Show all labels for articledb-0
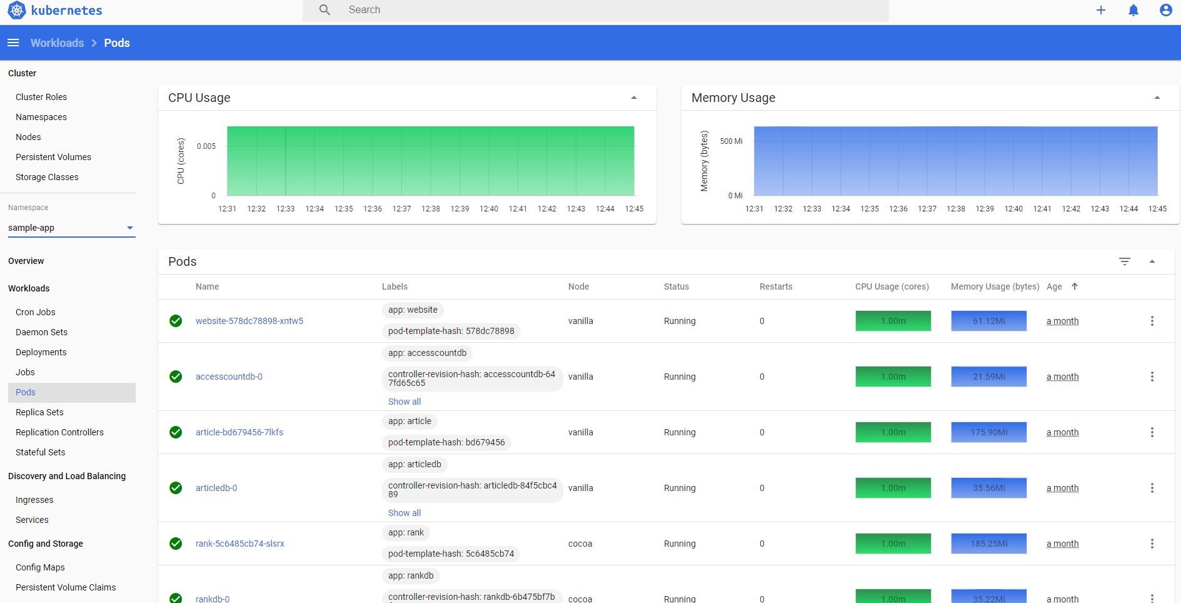 point(405,513)
